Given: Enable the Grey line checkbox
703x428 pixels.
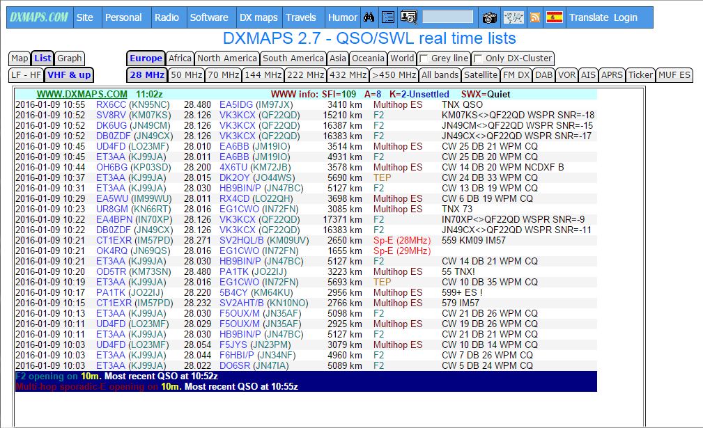Looking at the screenshot, I should (424, 58).
